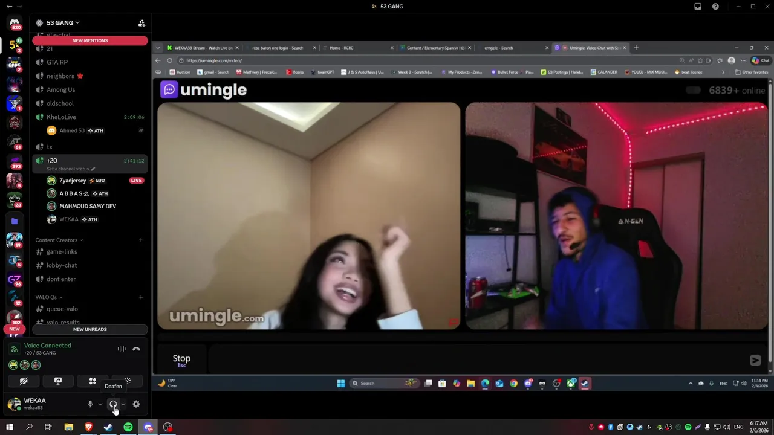
Task: Toggle microphone mute for WEKAA
Action: point(90,404)
